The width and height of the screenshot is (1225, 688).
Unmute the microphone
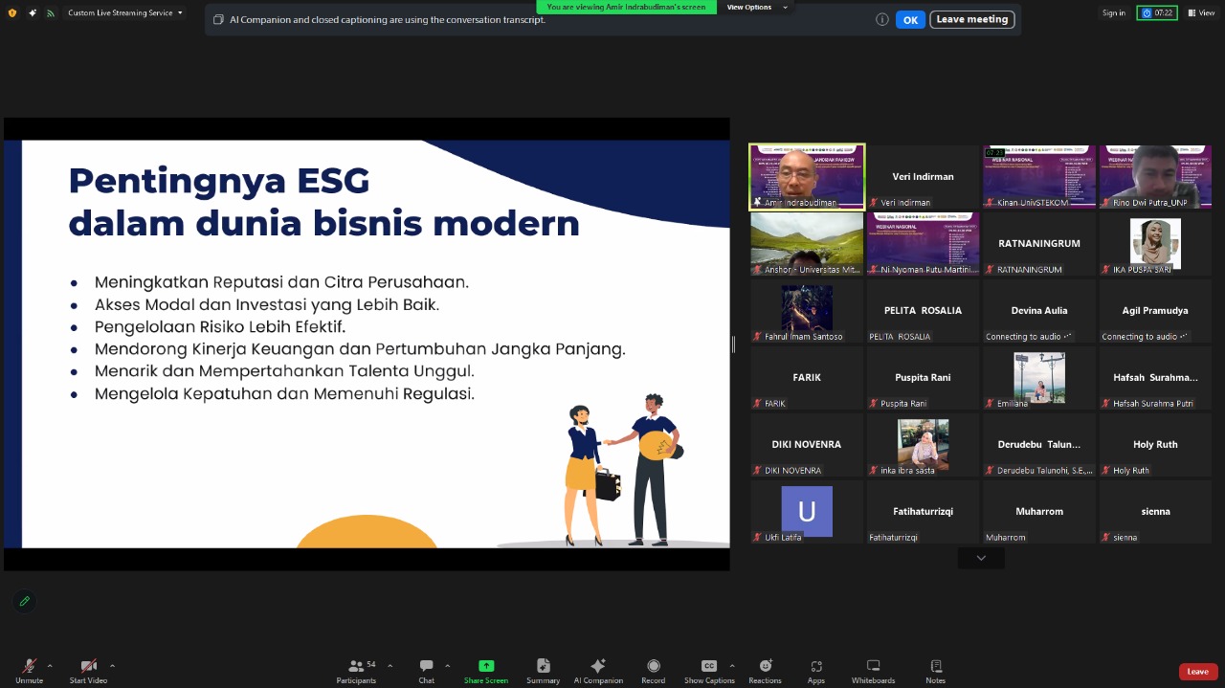29,666
